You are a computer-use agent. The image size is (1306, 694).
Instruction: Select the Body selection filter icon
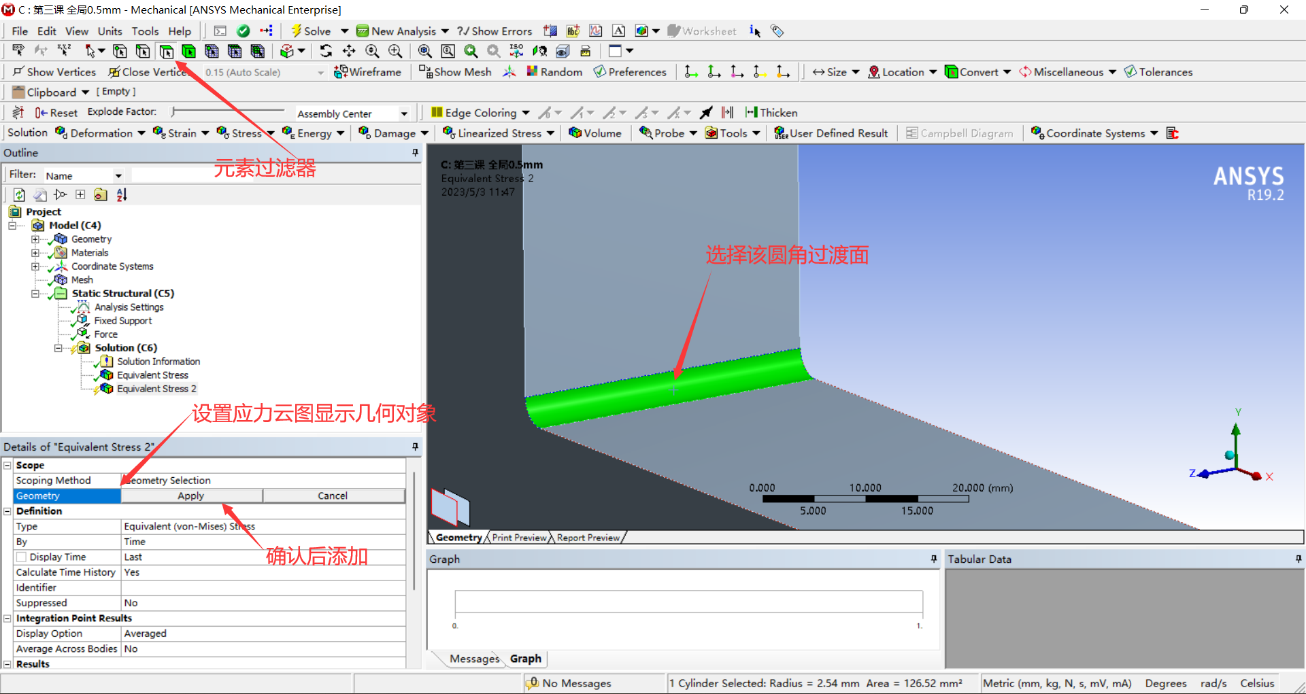[189, 51]
